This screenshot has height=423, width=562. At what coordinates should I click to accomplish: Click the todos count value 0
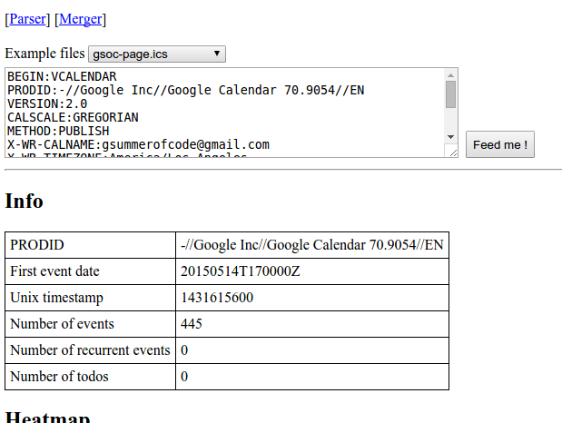coord(184,377)
